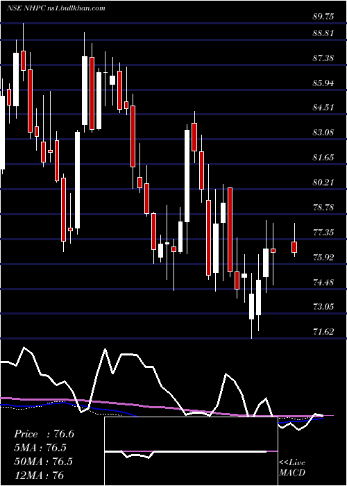The height and width of the screenshot is (486, 347).
Task: Click the 74.48 price axis label
Action: click(323, 282)
